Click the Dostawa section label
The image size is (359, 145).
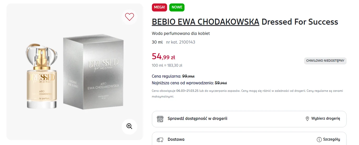pos(176,139)
